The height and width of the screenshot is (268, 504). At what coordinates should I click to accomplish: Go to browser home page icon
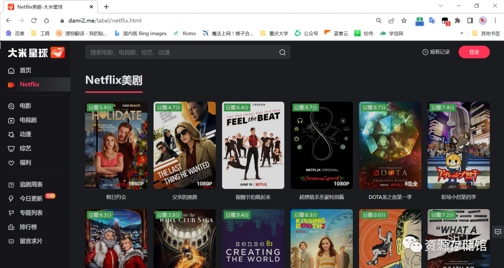point(47,21)
